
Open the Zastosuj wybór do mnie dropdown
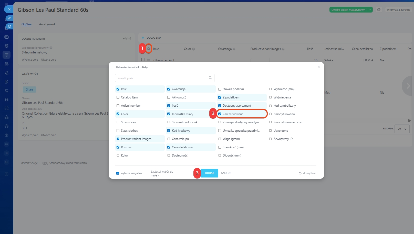[155, 175]
